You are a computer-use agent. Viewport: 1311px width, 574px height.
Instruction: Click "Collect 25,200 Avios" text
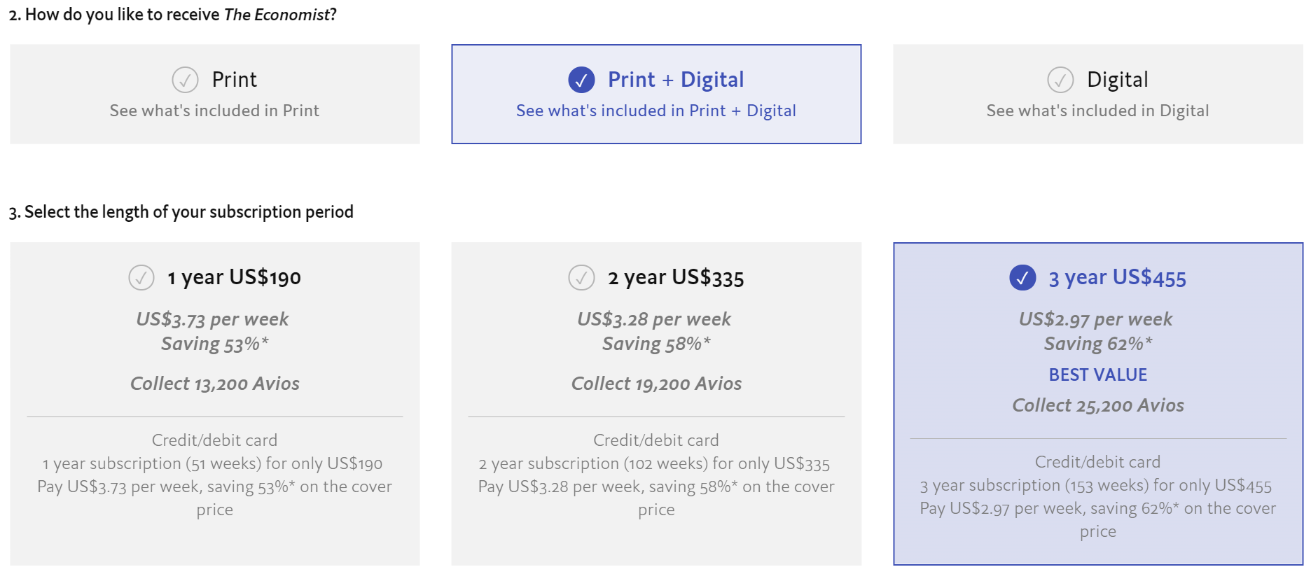pos(1097,405)
